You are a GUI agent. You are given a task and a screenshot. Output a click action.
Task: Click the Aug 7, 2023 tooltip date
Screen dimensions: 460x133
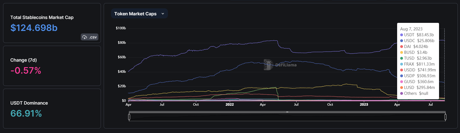click(411, 29)
